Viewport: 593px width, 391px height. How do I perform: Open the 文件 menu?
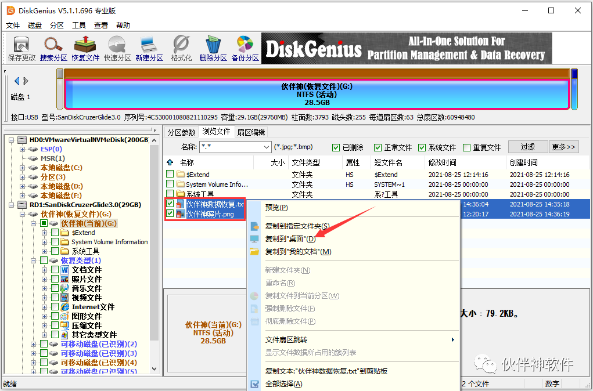13,26
